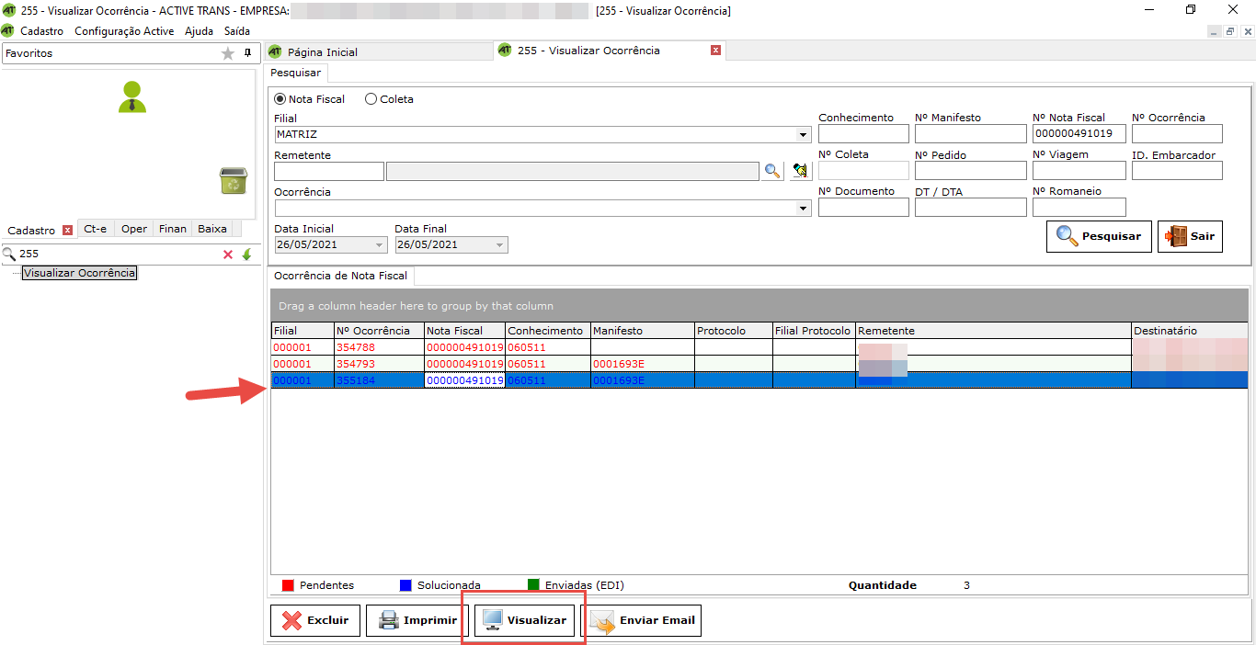The width and height of the screenshot is (1256, 645).
Task: Click blue Solucionada legend swatch
Action: click(x=405, y=585)
